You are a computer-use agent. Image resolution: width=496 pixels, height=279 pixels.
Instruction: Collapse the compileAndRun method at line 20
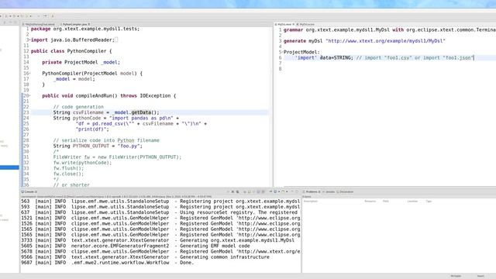(x=30, y=95)
